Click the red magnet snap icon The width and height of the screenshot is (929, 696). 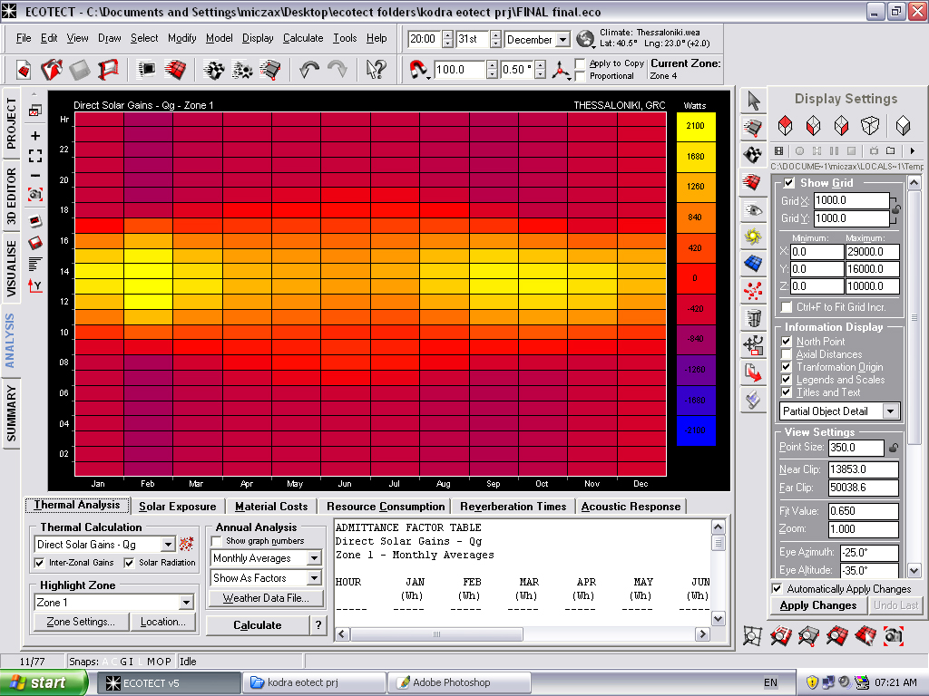(418, 70)
